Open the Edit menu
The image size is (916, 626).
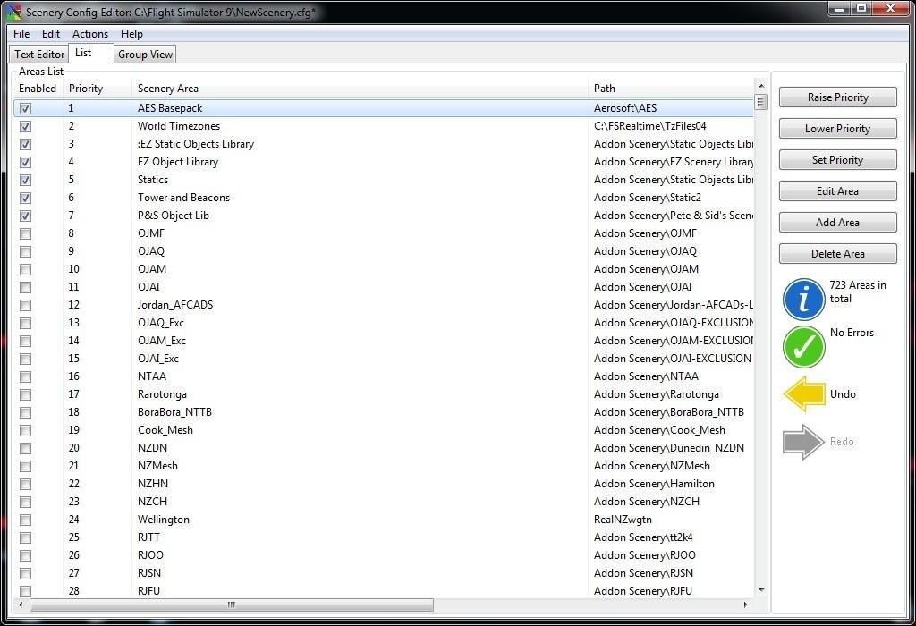51,34
